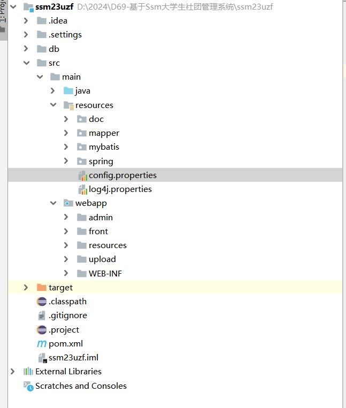Select the .gitignore file
Screen dimensions: 346x408
coord(67,315)
